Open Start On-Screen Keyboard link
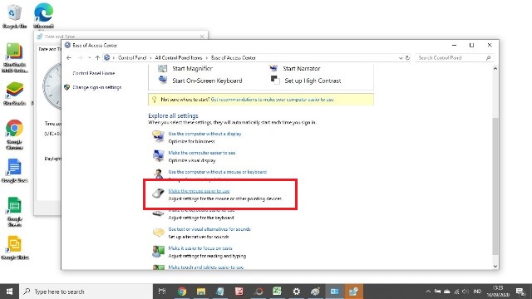Image resolution: width=532 pixels, height=299 pixels. [207, 81]
